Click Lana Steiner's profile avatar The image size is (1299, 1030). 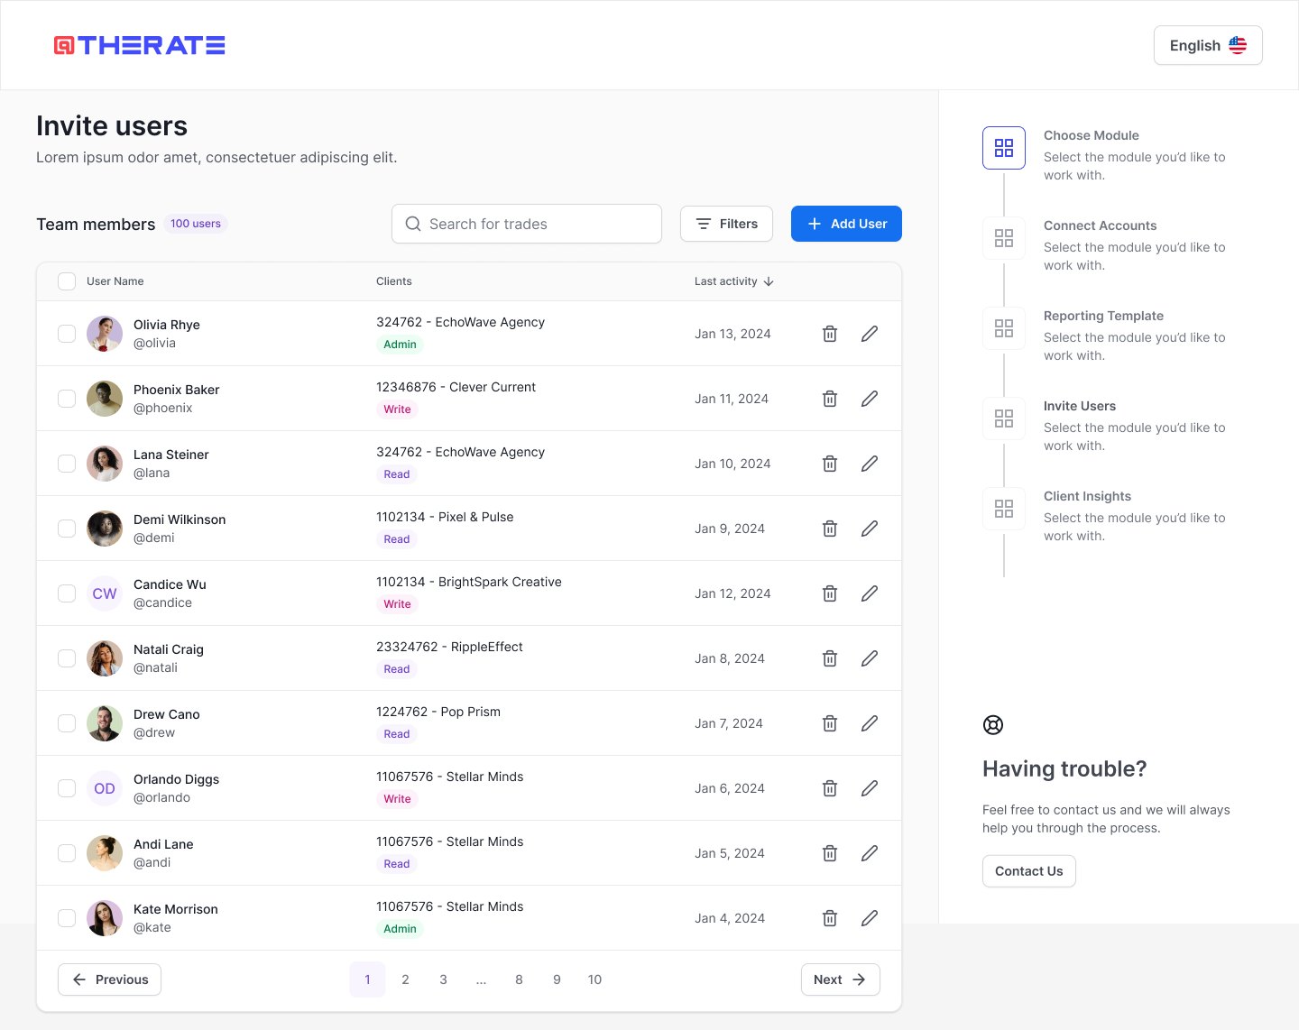[105, 464]
